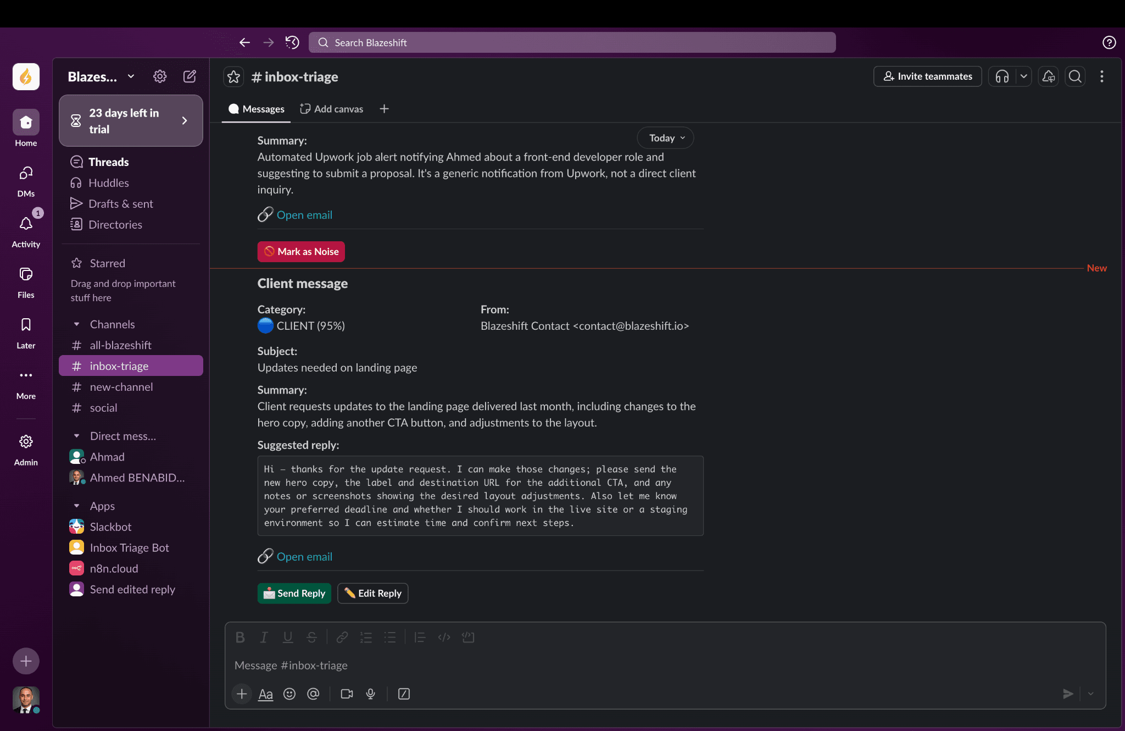Open the emoji picker in the composer
The height and width of the screenshot is (731, 1125).
[x=289, y=694]
